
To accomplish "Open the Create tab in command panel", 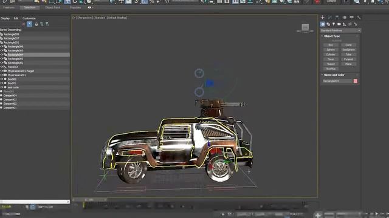I will tap(323, 18).
